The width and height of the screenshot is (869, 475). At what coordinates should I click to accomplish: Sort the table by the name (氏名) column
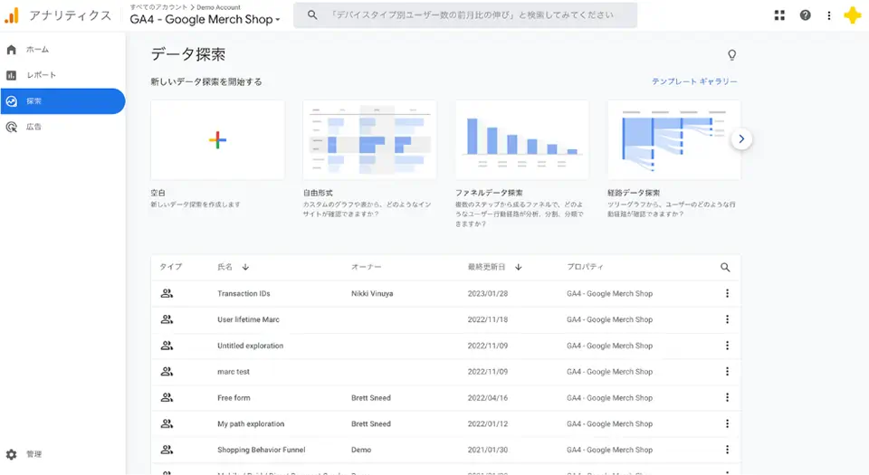(233, 267)
